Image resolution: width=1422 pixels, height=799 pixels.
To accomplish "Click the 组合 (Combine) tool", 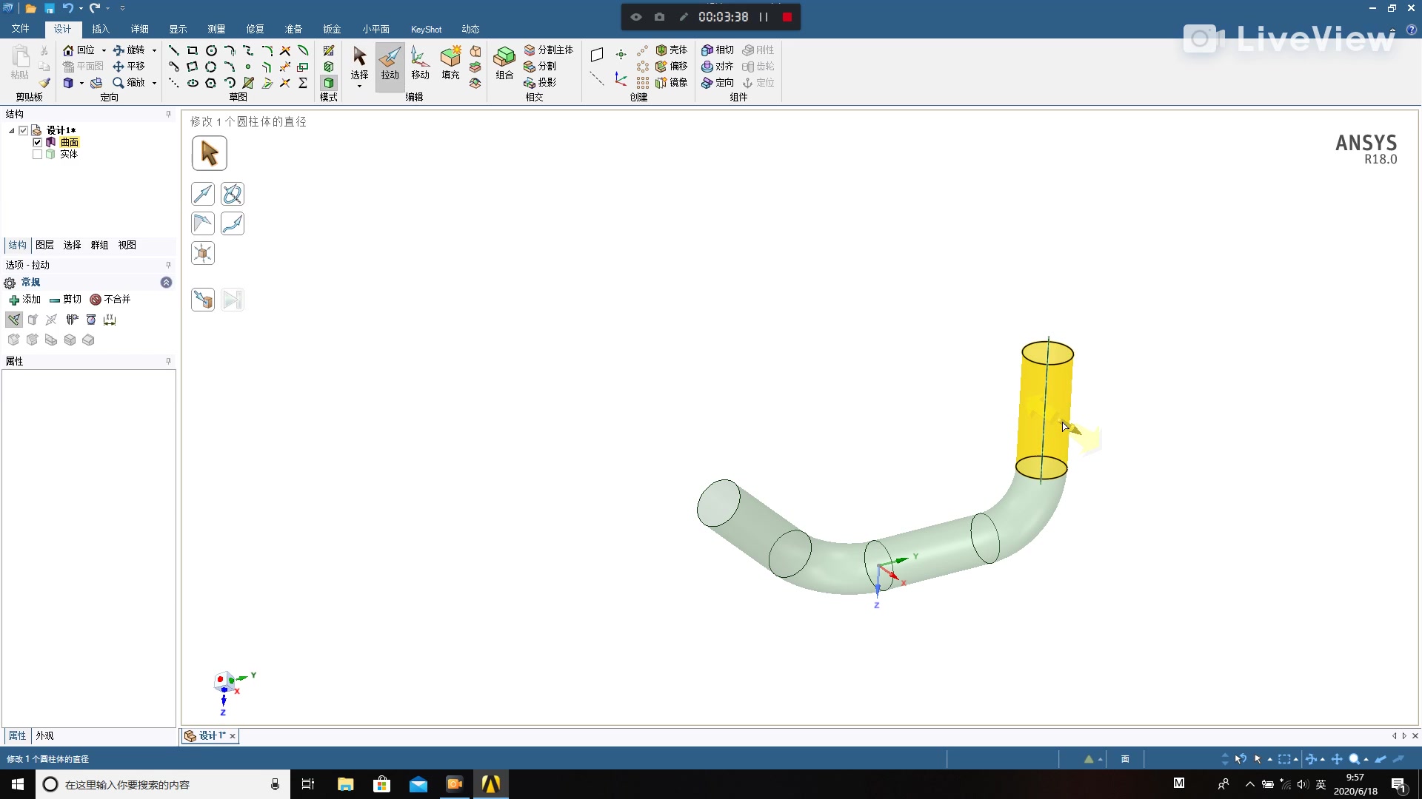I will (504, 65).
